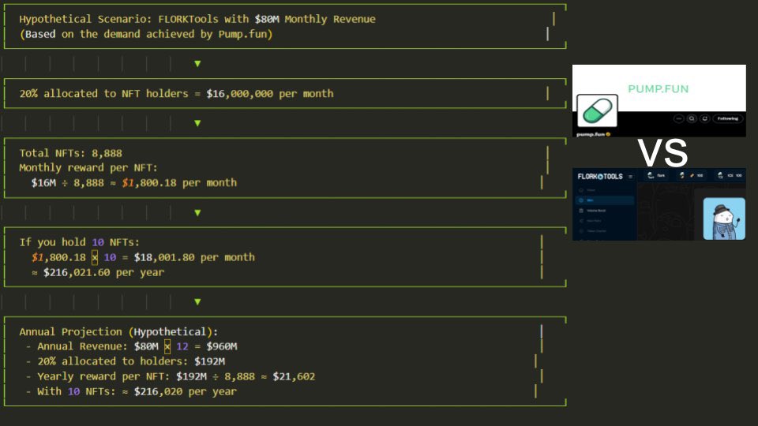Click the 'Total NFTs: 8,888' line

(x=70, y=154)
